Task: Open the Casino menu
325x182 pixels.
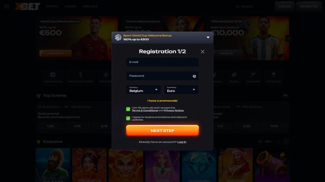Action: (x=70, y=6)
